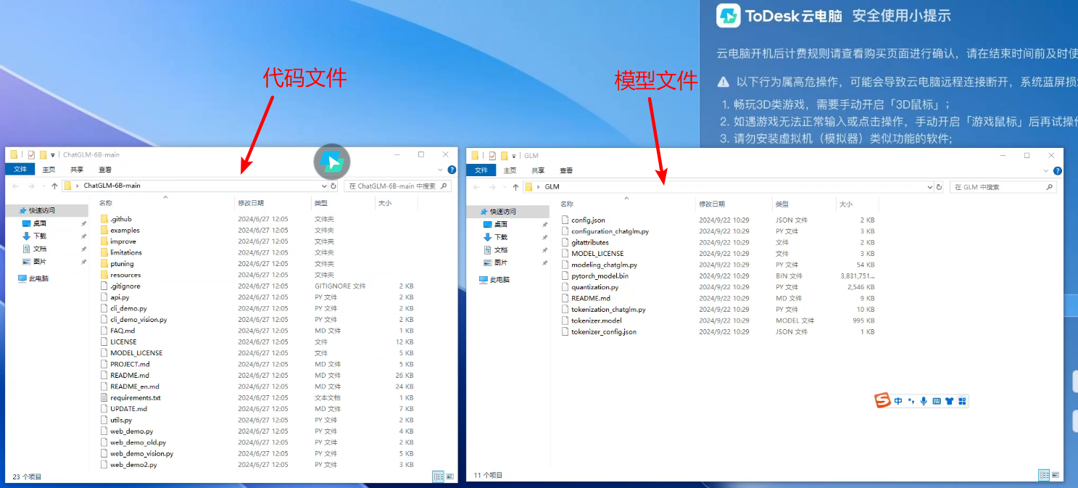This screenshot has height=488, width=1078.
Task: Open the Sogou skin shirt icon
Action: point(949,401)
